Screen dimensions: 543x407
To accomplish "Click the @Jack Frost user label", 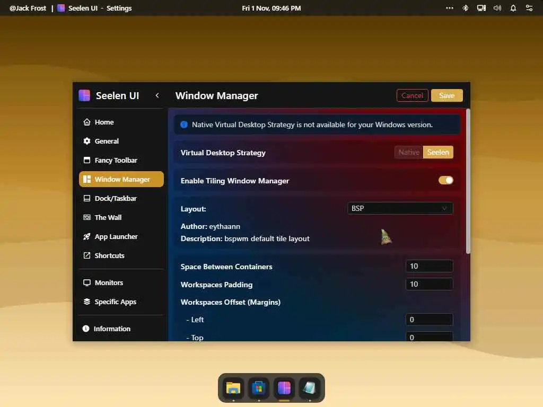I will tap(28, 8).
